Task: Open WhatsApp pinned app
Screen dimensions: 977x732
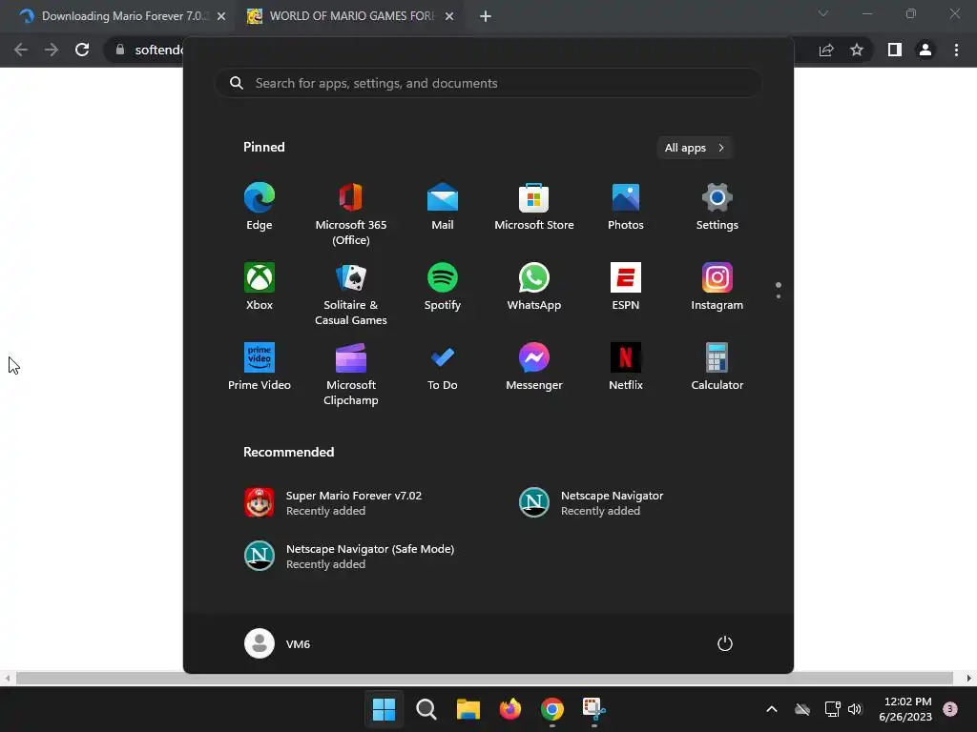Action: pos(534,286)
